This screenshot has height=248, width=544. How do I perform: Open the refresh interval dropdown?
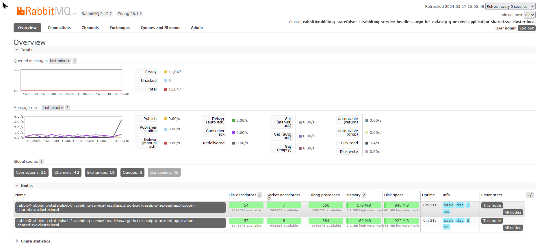click(510, 6)
